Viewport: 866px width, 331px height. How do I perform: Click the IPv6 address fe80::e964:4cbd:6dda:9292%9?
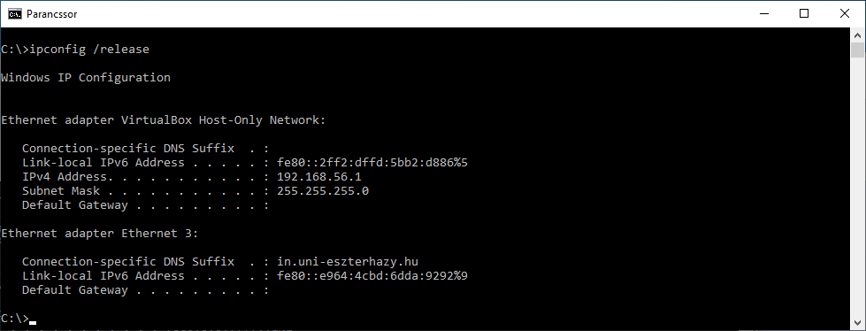pos(372,276)
